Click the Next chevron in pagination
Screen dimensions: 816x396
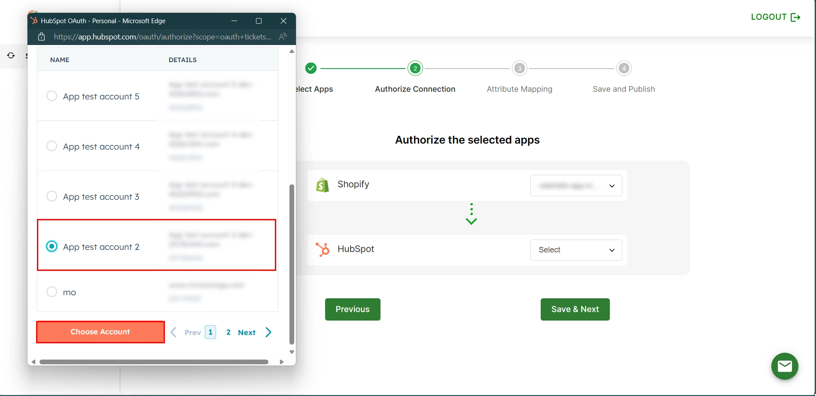click(x=268, y=332)
